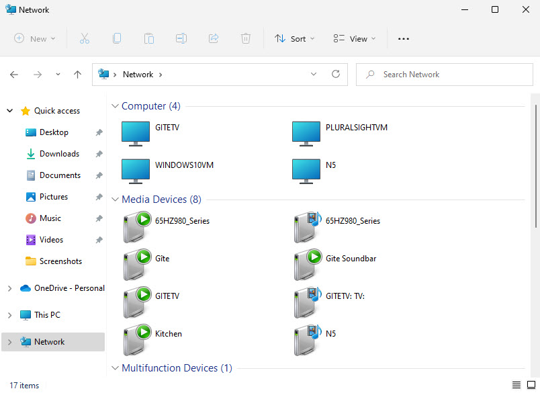Switch to large icons view in status bar
The image size is (540, 393).
click(531, 385)
